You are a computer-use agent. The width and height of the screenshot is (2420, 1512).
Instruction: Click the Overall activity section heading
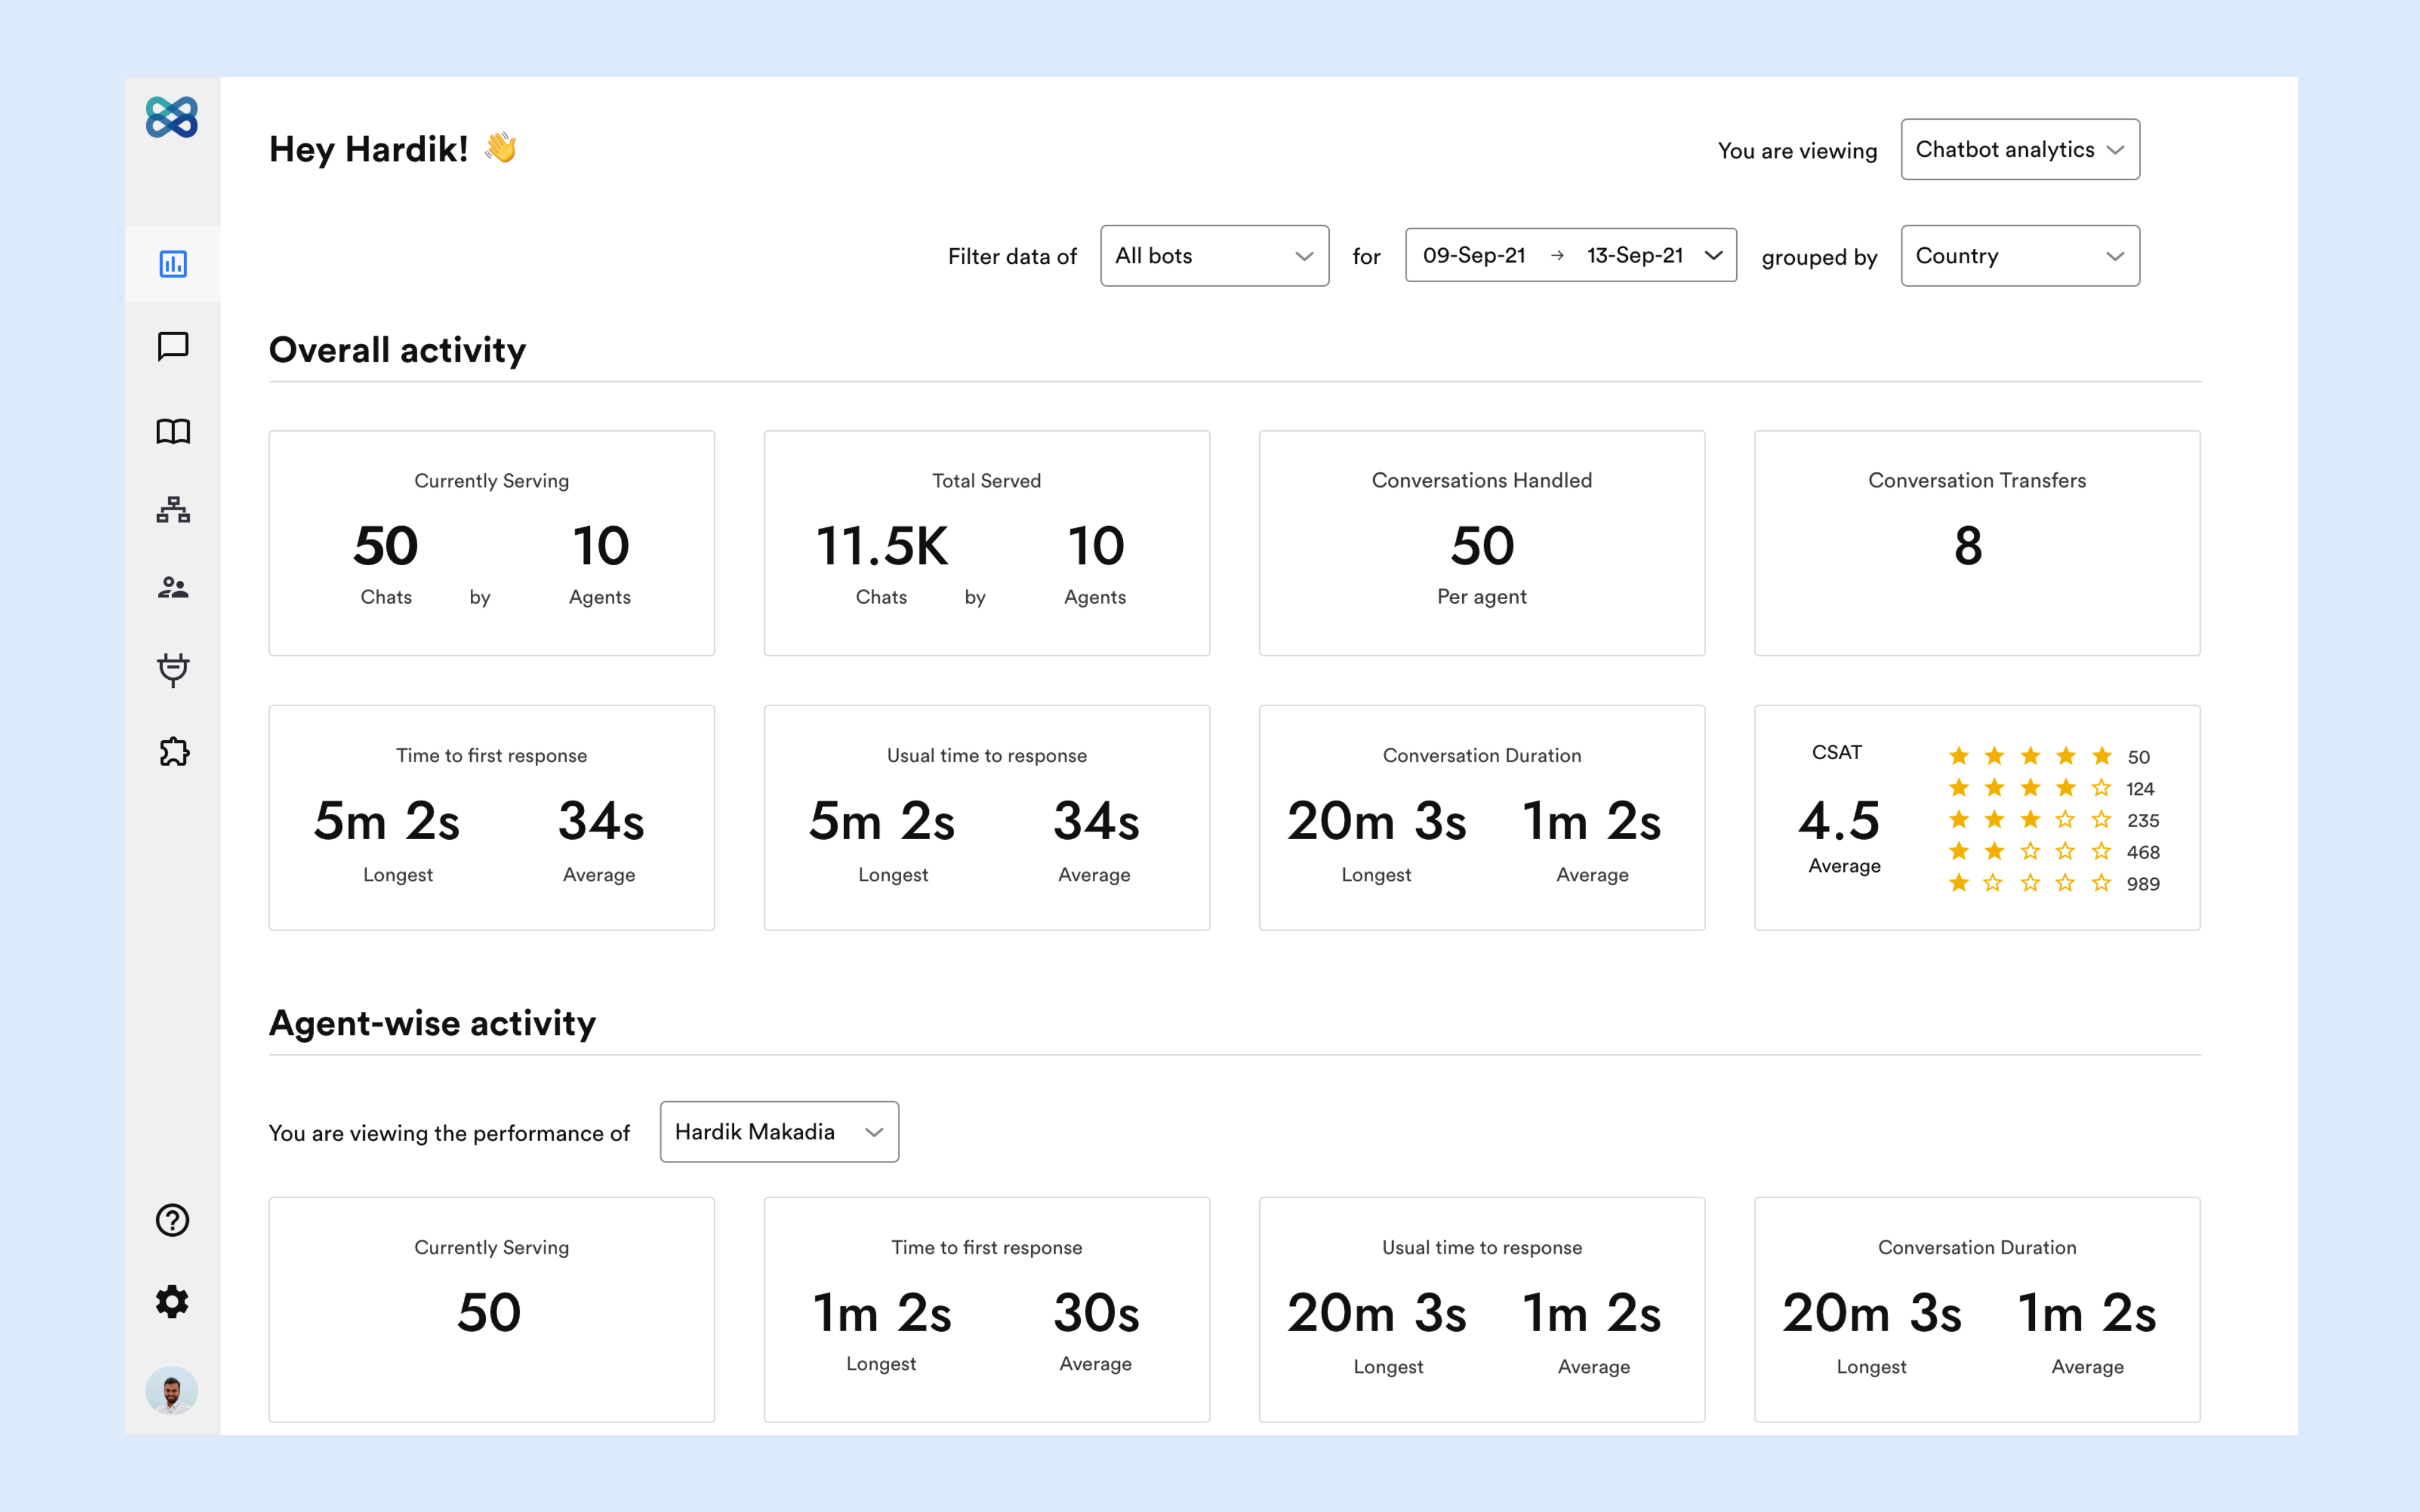(x=397, y=350)
